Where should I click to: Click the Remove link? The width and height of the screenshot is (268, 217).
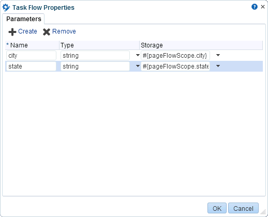(x=64, y=31)
